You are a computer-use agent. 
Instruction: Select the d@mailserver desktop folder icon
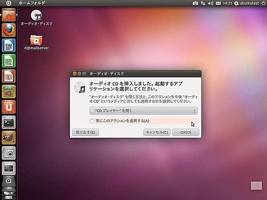36,42
